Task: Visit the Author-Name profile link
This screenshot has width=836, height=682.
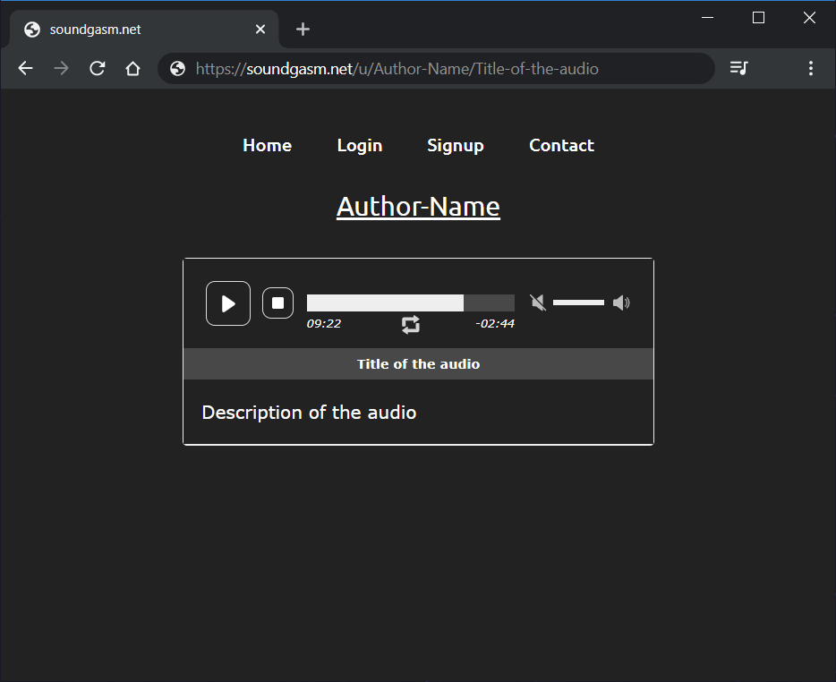Action: click(x=418, y=207)
